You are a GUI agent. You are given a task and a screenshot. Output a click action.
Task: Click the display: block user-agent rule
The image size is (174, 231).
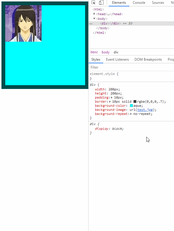[x=109, y=129]
